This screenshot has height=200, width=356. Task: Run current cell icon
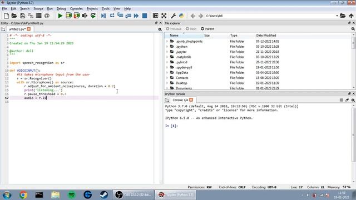click(68, 16)
